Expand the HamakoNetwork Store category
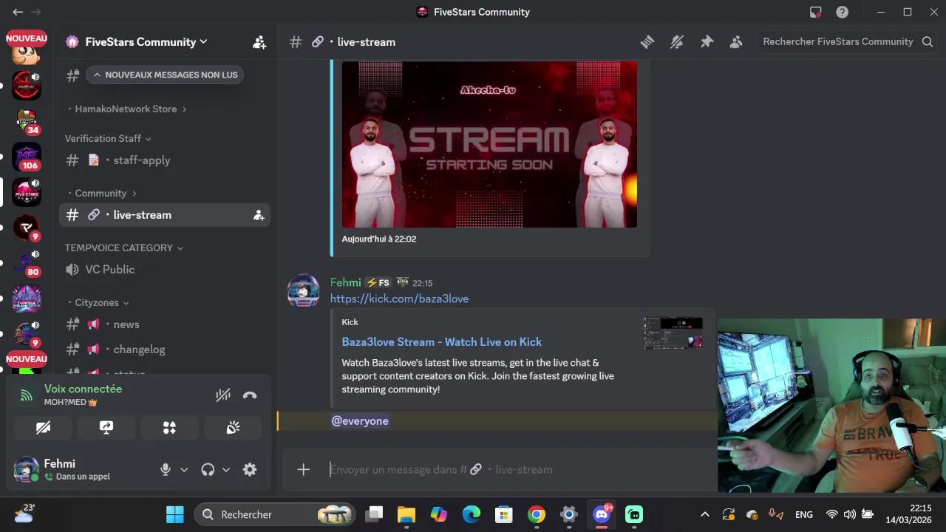The height and width of the screenshot is (532, 946). coord(126,109)
